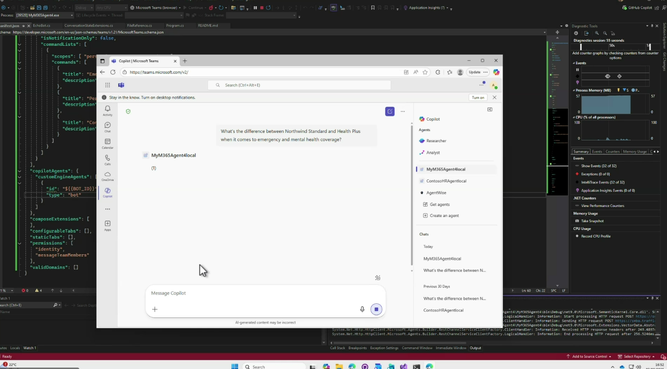Select the Counters tab in Diagnostic Tools

click(x=613, y=152)
